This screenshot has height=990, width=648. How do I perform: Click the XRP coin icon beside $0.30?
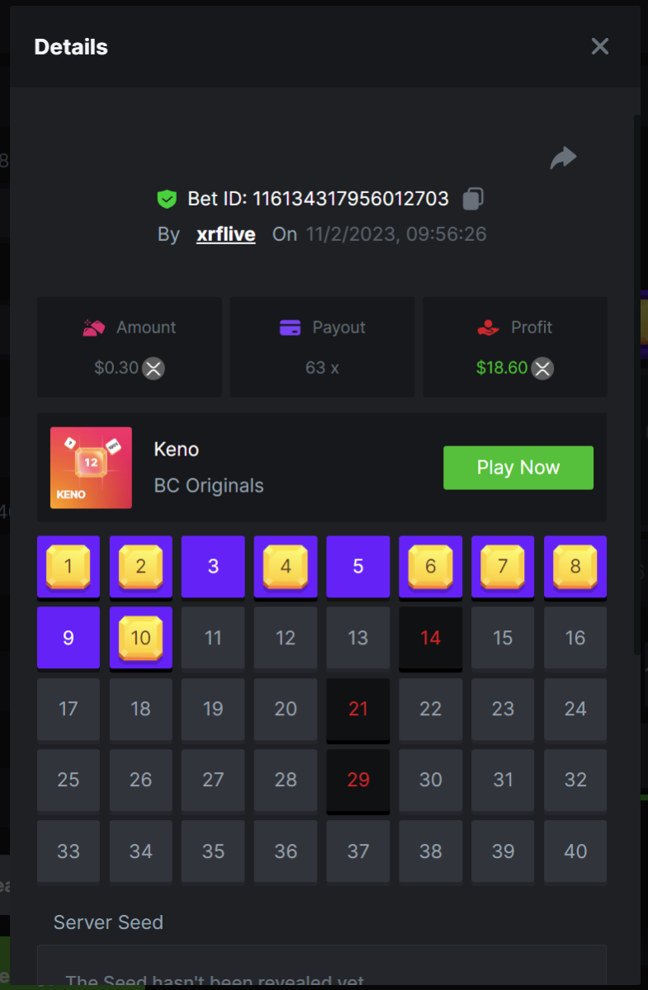pyautogui.click(x=154, y=368)
